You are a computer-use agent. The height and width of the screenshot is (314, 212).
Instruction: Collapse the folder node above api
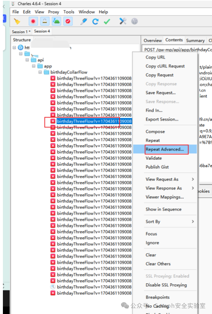pos(21,54)
